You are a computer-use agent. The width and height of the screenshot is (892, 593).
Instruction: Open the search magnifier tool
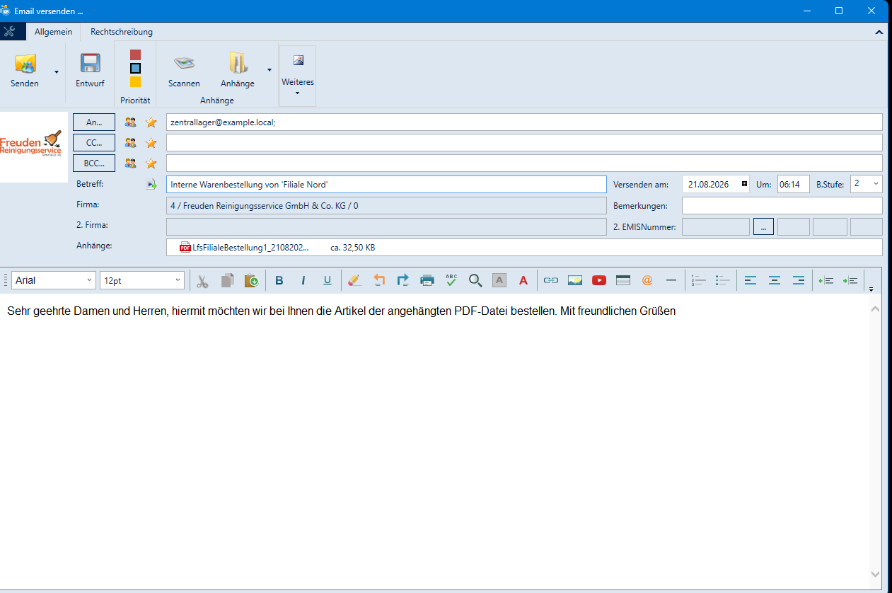475,280
